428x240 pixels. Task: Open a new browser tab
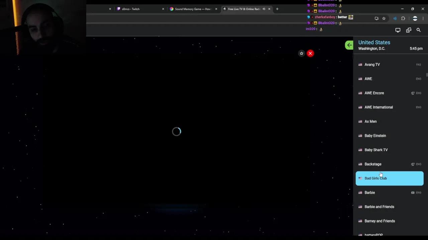[x=277, y=9]
